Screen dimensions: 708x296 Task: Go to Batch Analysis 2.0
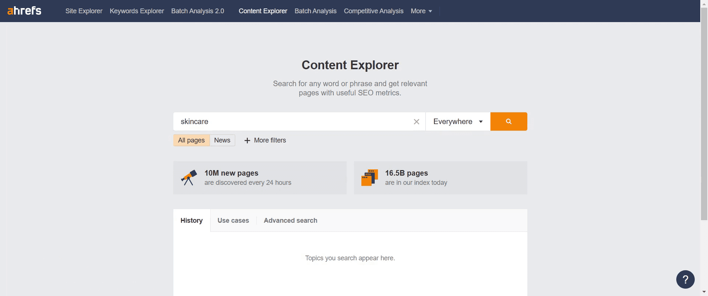point(198,11)
